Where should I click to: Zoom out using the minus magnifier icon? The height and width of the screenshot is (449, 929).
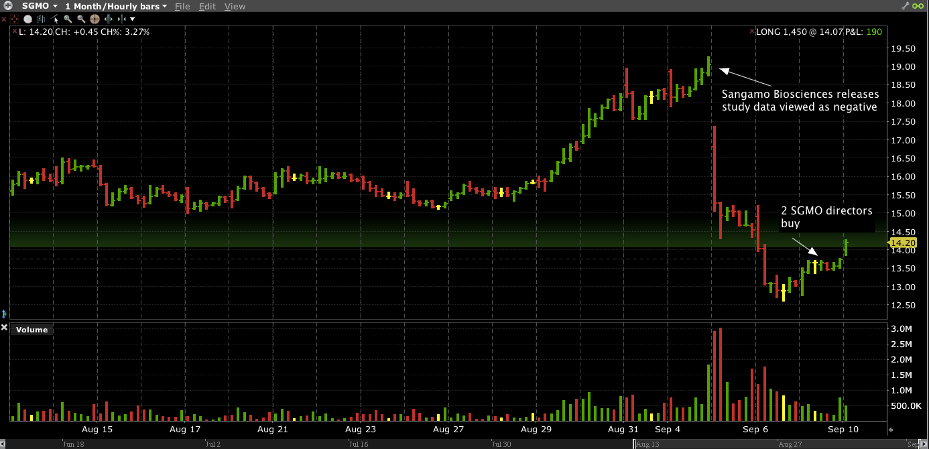(x=80, y=19)
